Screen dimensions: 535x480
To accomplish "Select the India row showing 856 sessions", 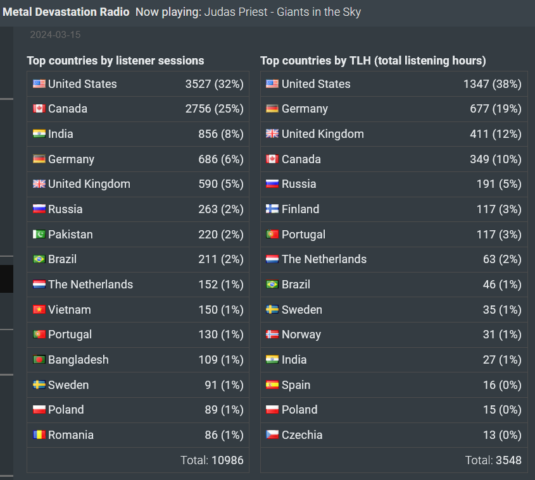I will [x=138, y=134].
